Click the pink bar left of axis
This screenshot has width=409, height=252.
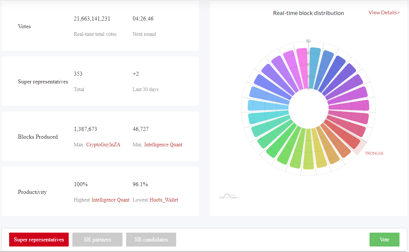303,68
